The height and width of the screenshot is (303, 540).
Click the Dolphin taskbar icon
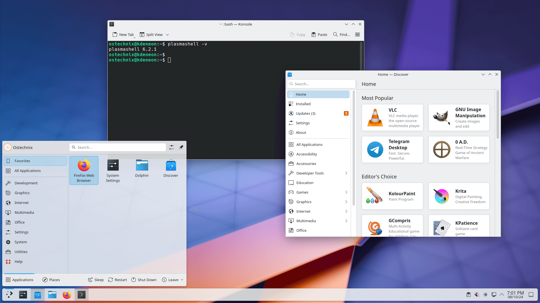[52, 295]
